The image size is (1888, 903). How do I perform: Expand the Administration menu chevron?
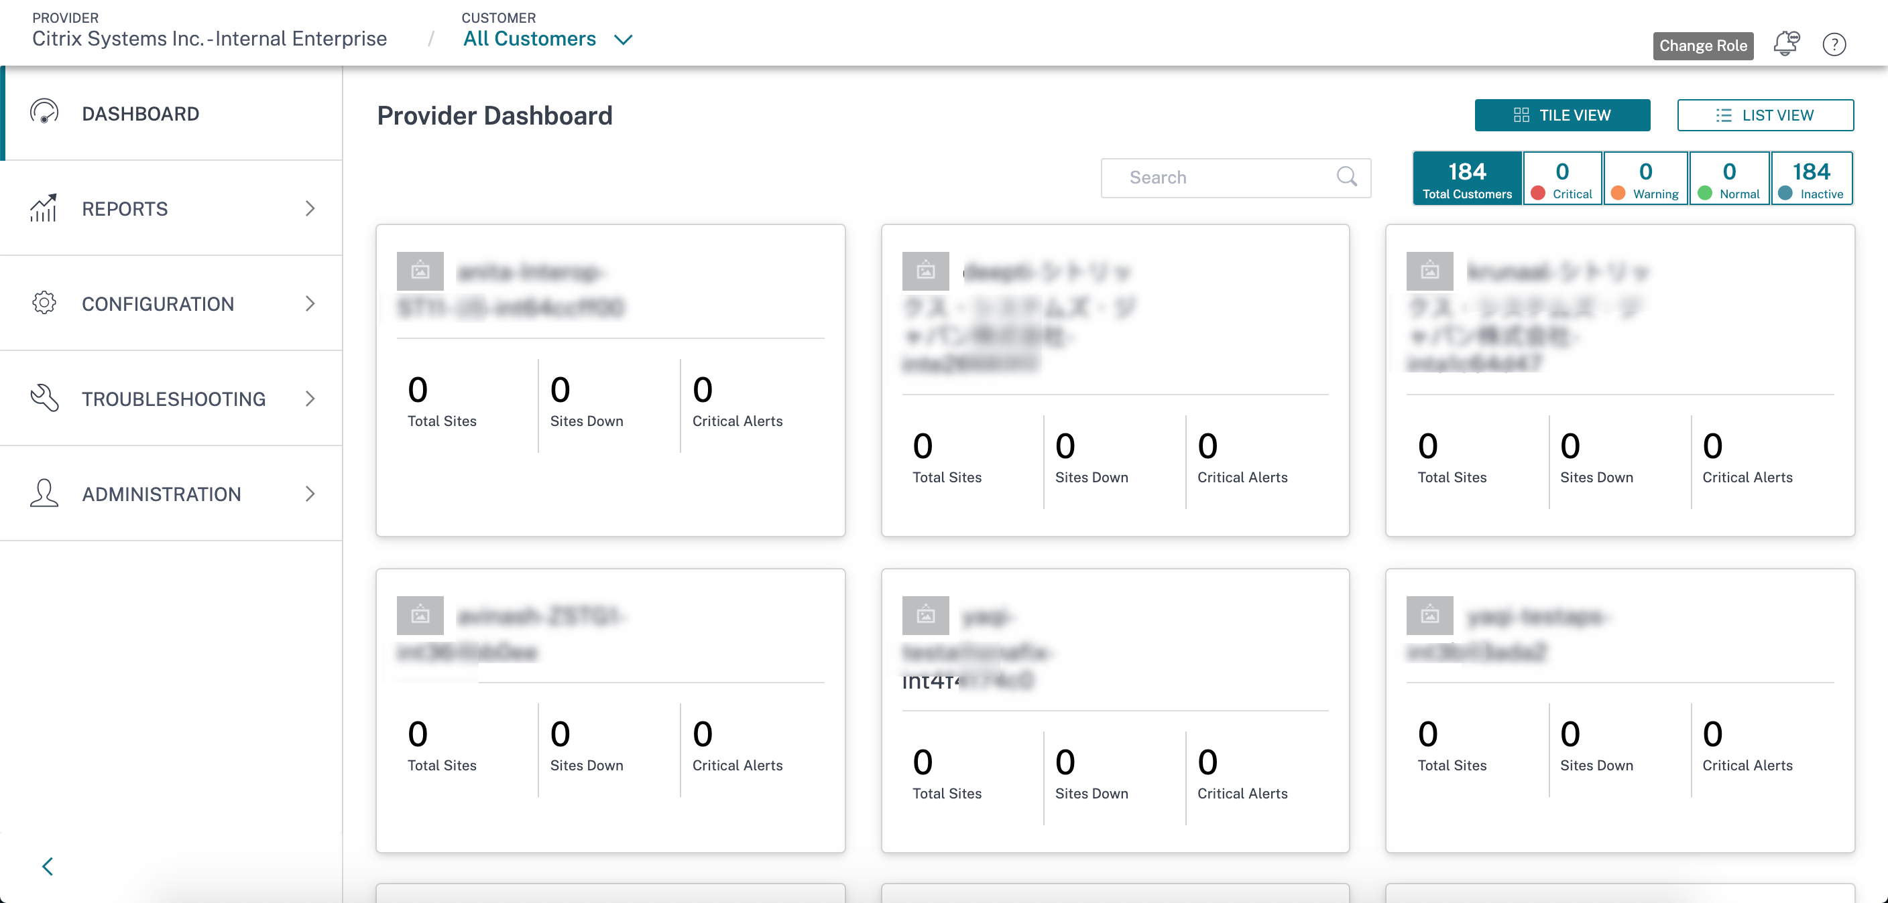(x=310, y=494)
